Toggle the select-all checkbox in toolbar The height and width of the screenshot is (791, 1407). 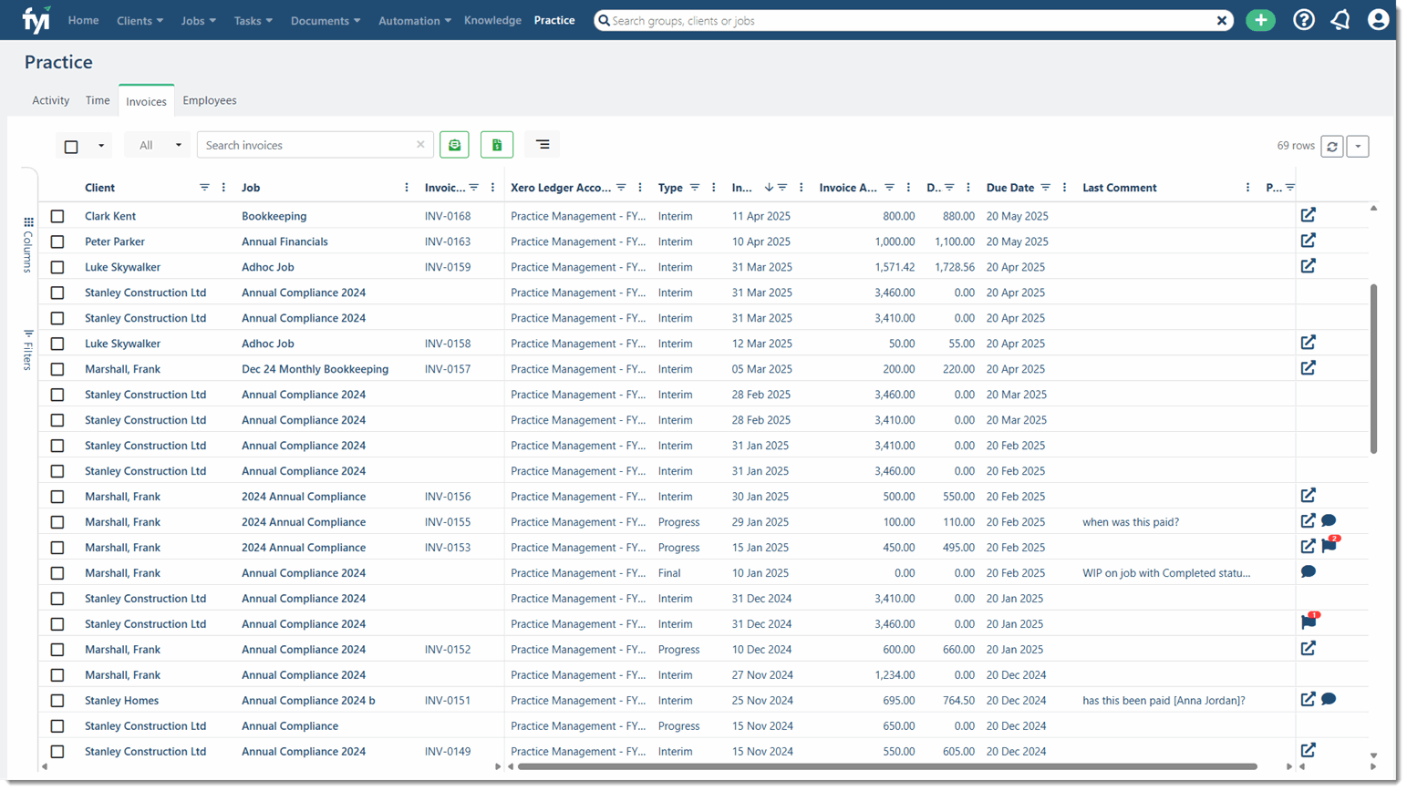[x=71, y=146]
